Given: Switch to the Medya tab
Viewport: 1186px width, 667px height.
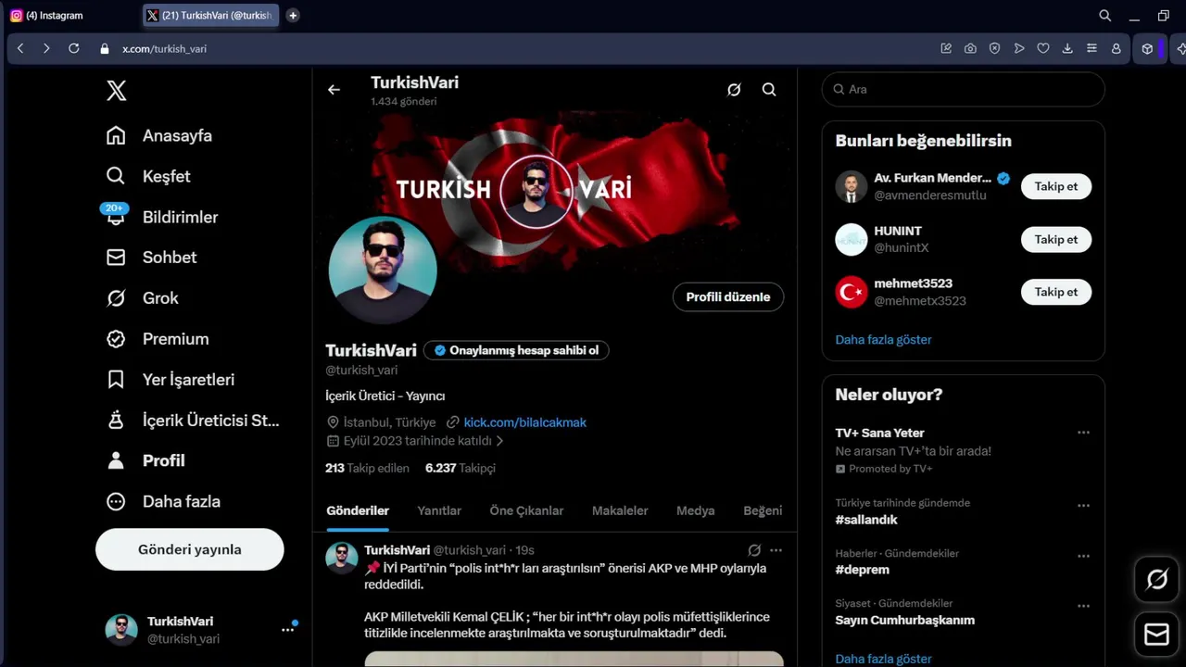Looking at the screenshot, I should [x=695, y=510].
